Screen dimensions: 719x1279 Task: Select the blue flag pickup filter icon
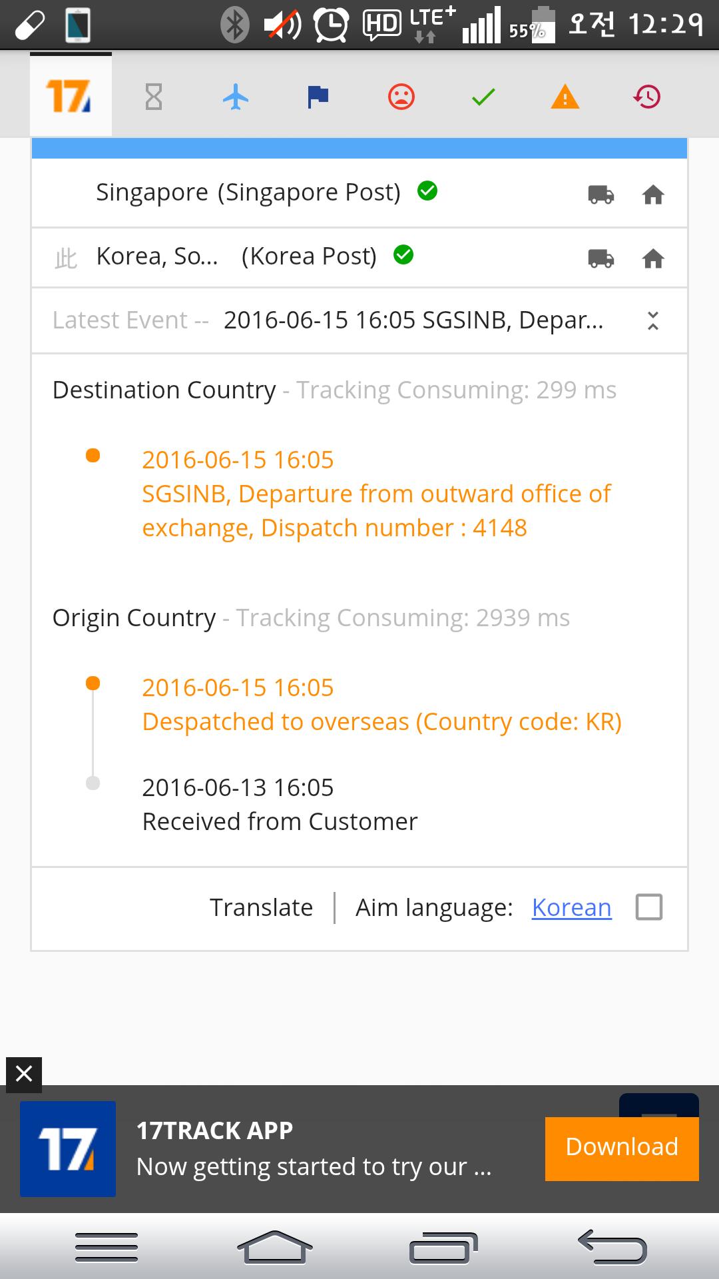(x=318, y=97)
